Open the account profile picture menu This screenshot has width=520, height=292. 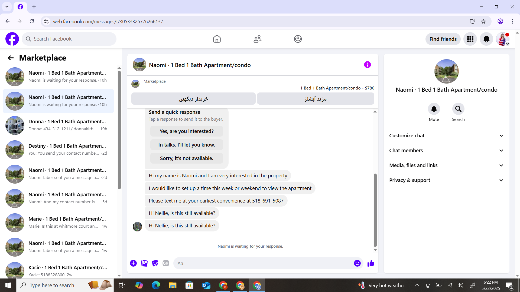[x=503, y=39]
